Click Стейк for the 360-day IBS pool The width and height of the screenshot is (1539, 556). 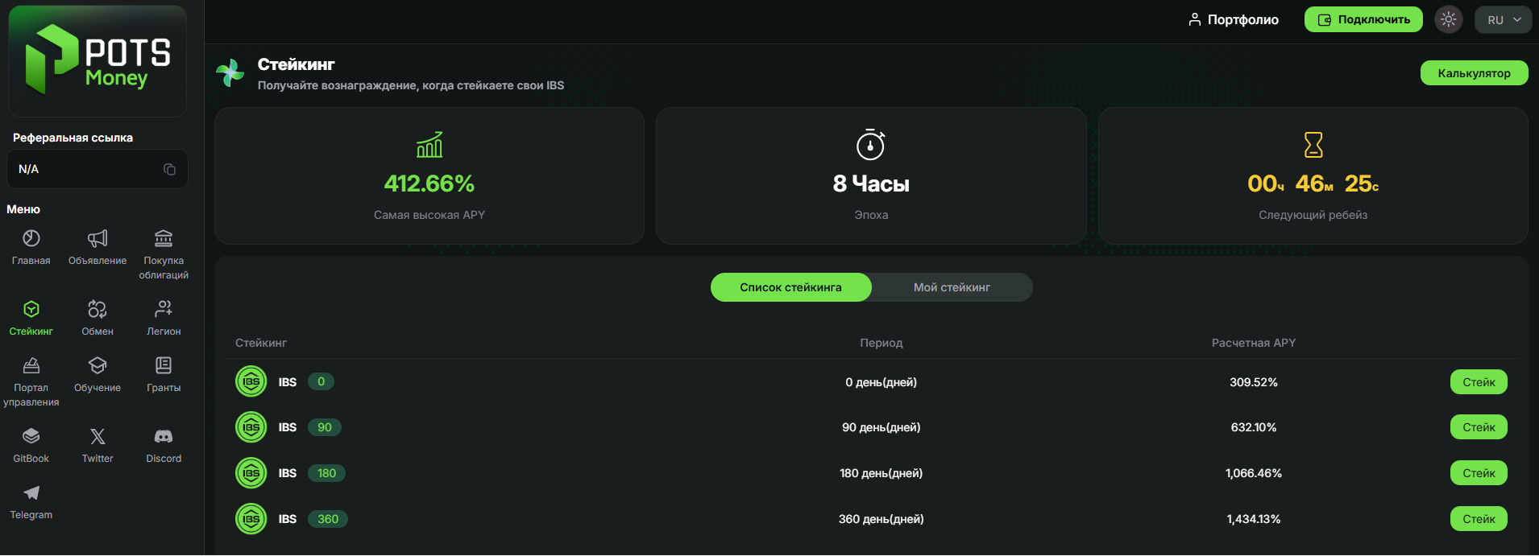(x=1479, y=519)
